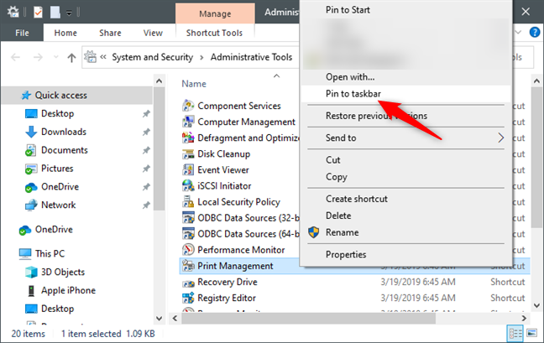Click the Print Management icon
The height and width of the screenshot is (343, 544).
point(188,266)
